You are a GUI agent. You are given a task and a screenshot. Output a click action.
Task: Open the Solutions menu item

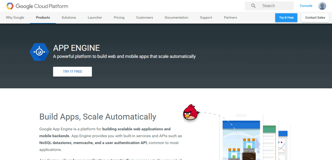[69, 18]
